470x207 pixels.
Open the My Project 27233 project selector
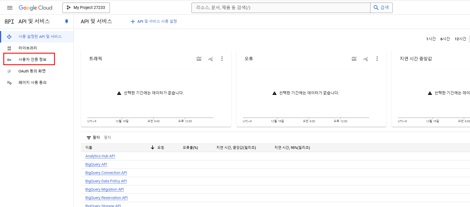coord(86,8)
